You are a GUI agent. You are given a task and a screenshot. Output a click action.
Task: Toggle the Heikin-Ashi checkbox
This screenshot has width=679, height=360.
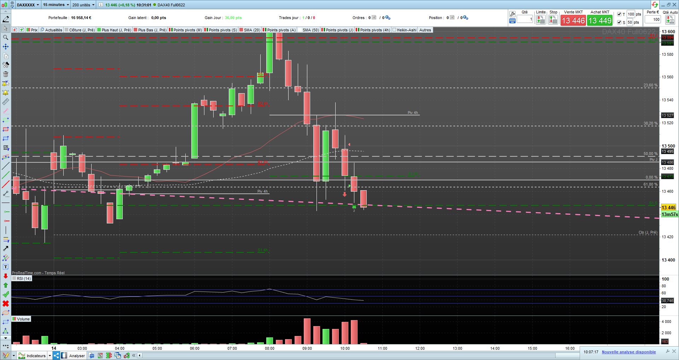394,30
